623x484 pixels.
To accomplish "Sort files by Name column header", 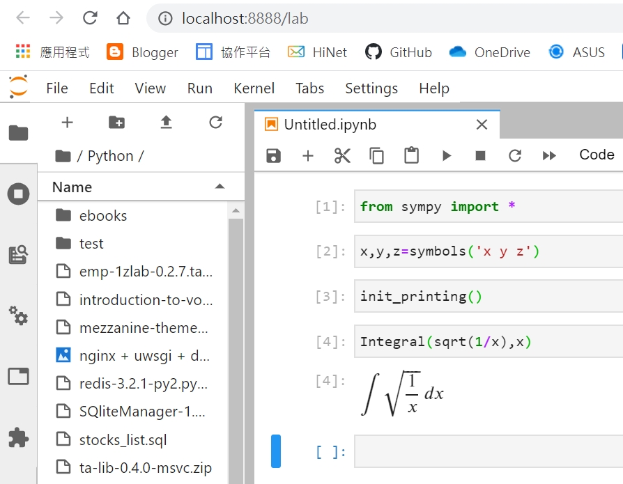I will (72, 187).
